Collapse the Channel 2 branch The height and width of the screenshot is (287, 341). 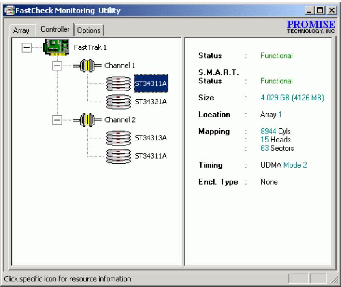57,120
